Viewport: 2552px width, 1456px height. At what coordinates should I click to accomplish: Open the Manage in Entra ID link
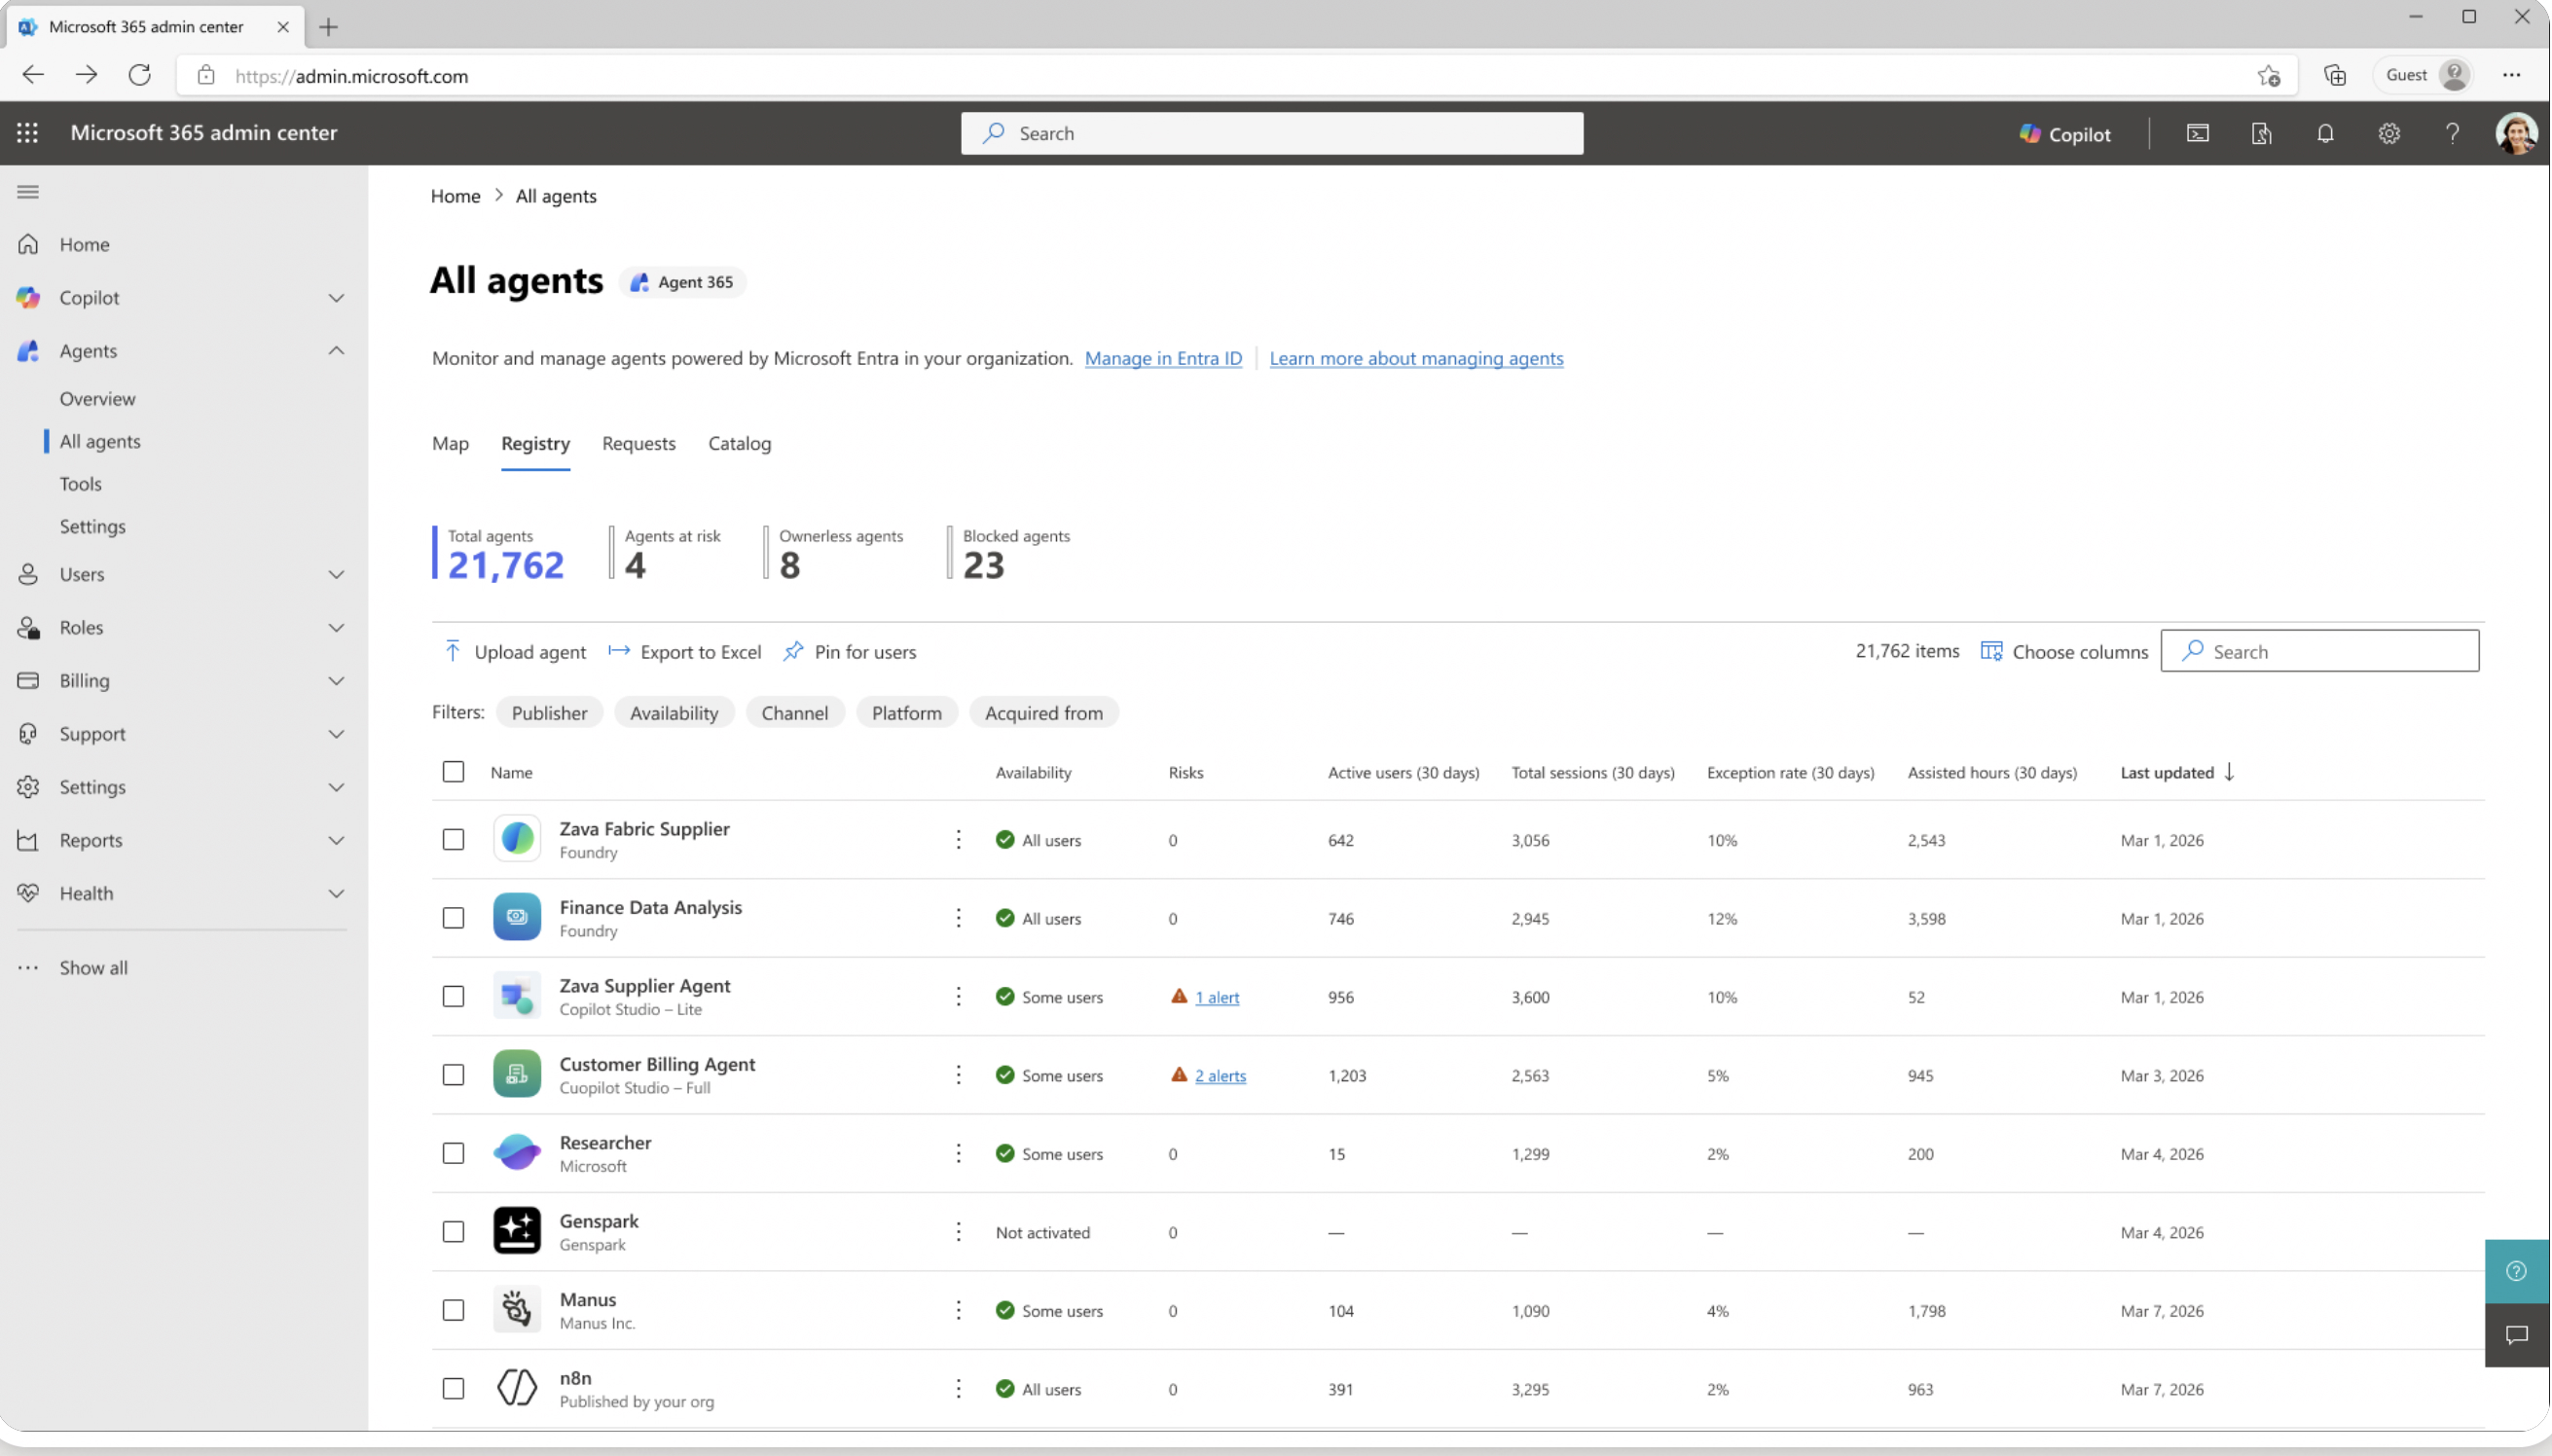pos(1163,358)
